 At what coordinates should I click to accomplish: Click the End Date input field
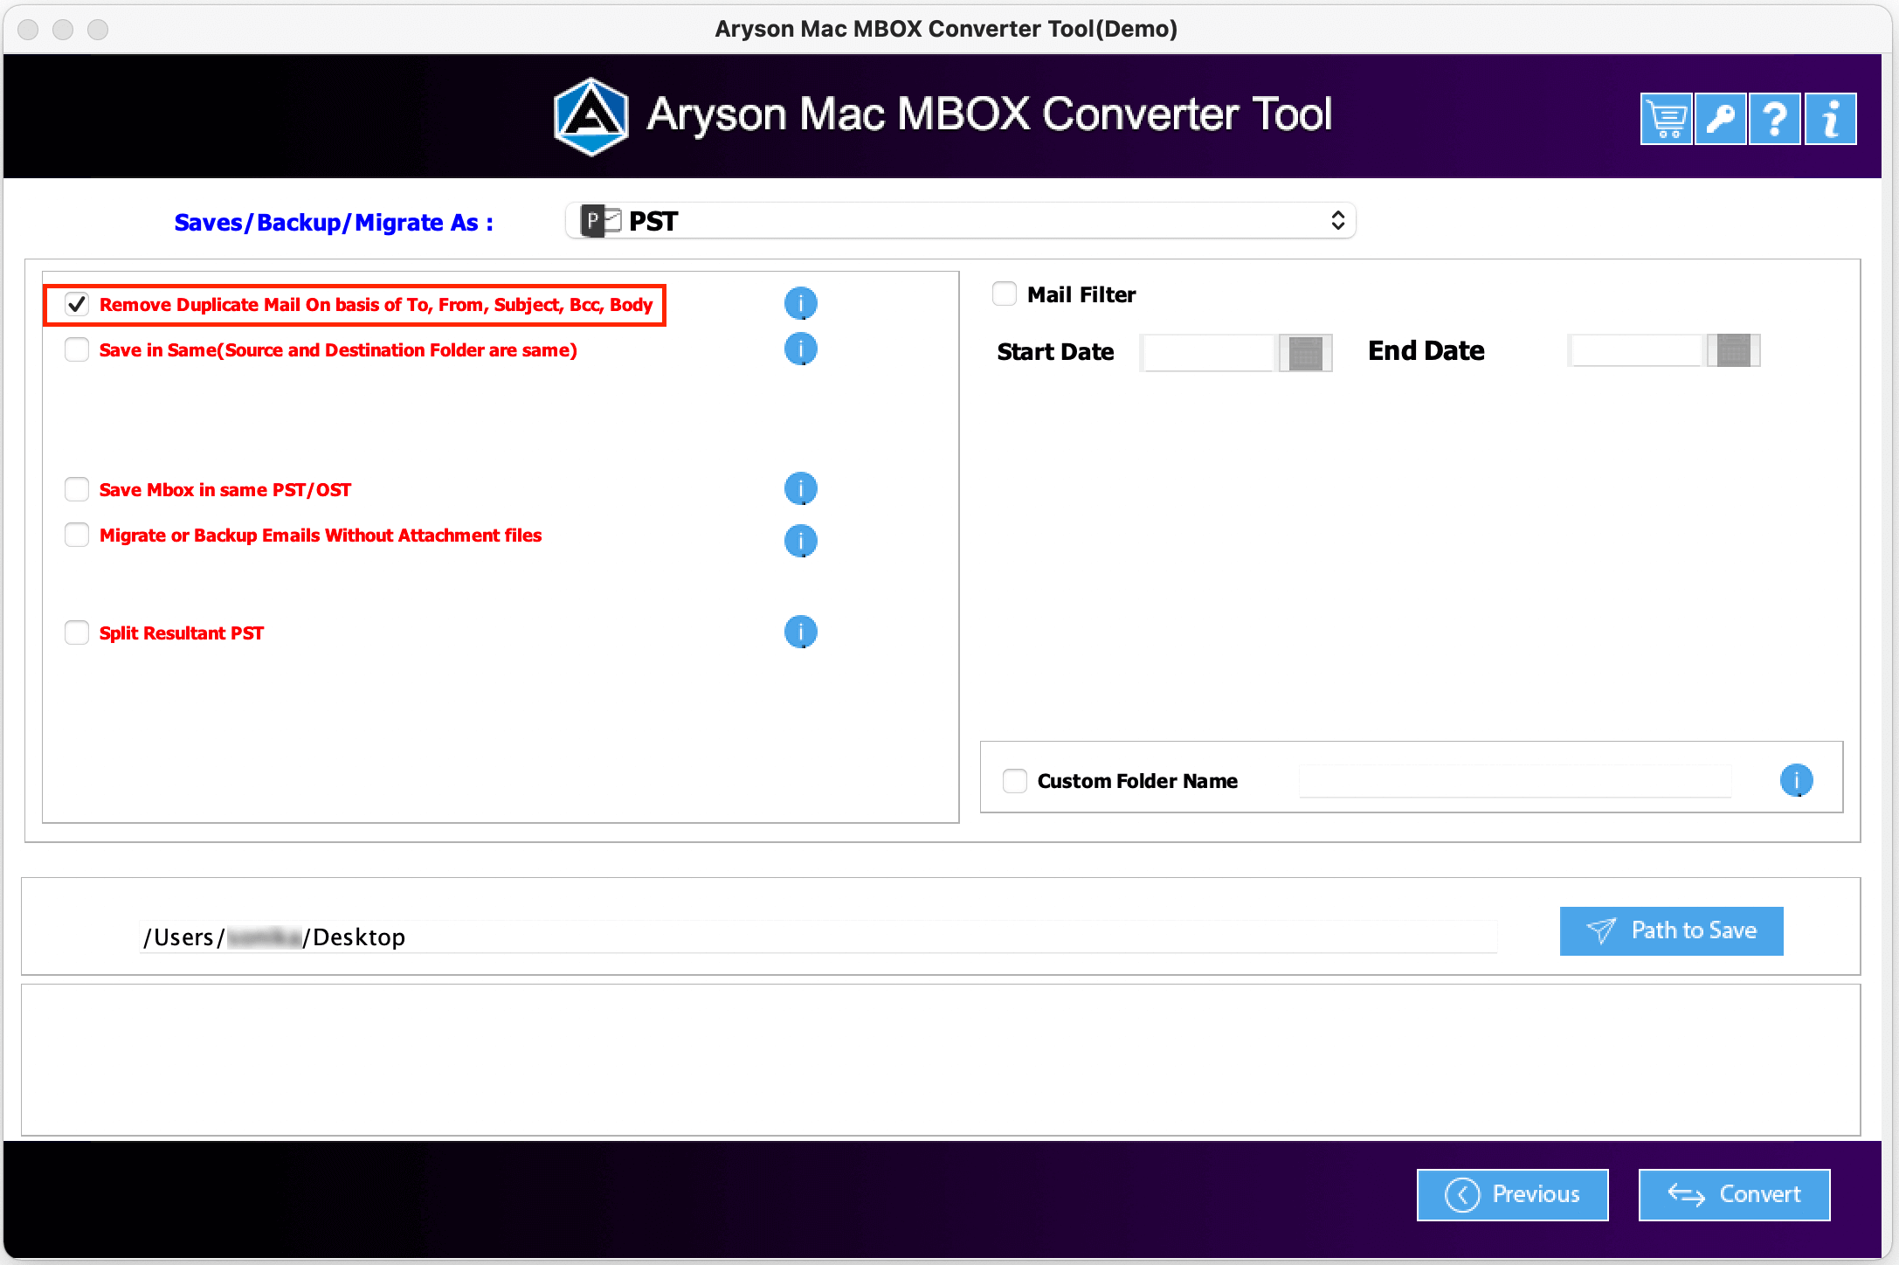click(1637, 350)
